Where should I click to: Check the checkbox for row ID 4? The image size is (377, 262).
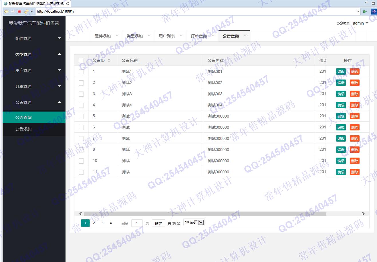[81, 105]
